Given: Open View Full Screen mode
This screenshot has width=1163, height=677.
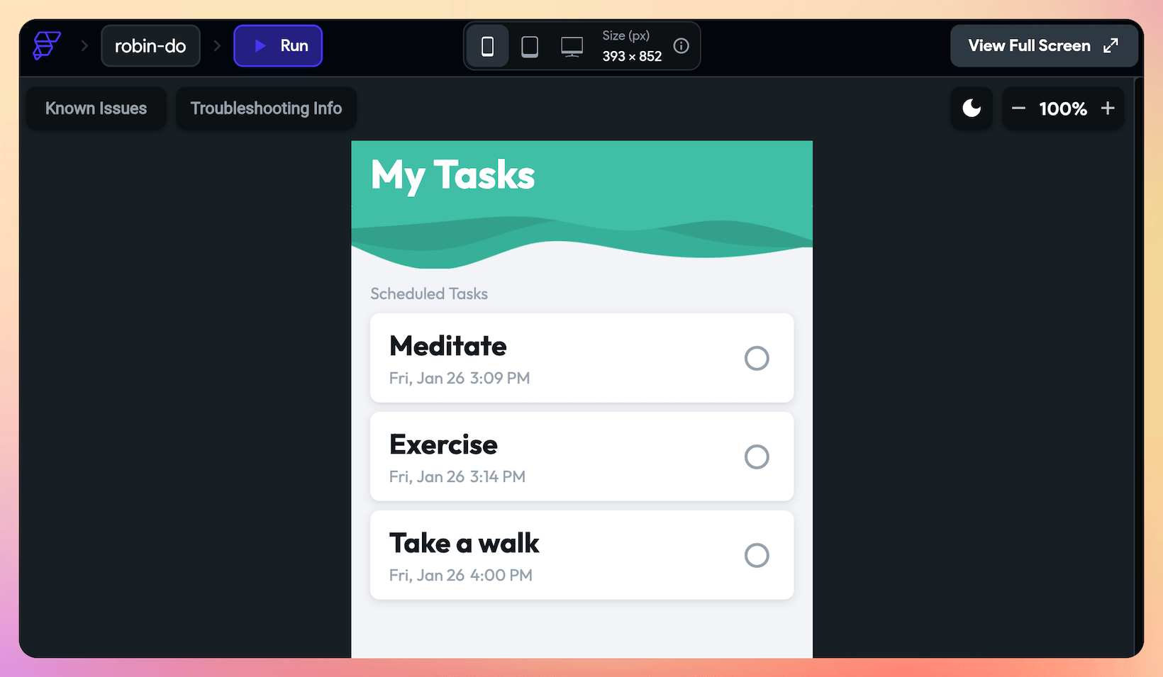Looking at the screenshot, I should tap(1028, 45).
